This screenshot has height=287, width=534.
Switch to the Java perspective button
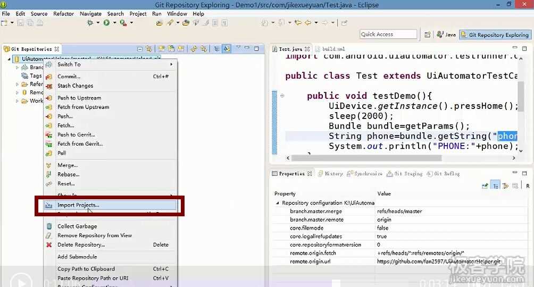click(x=446, y=35)
